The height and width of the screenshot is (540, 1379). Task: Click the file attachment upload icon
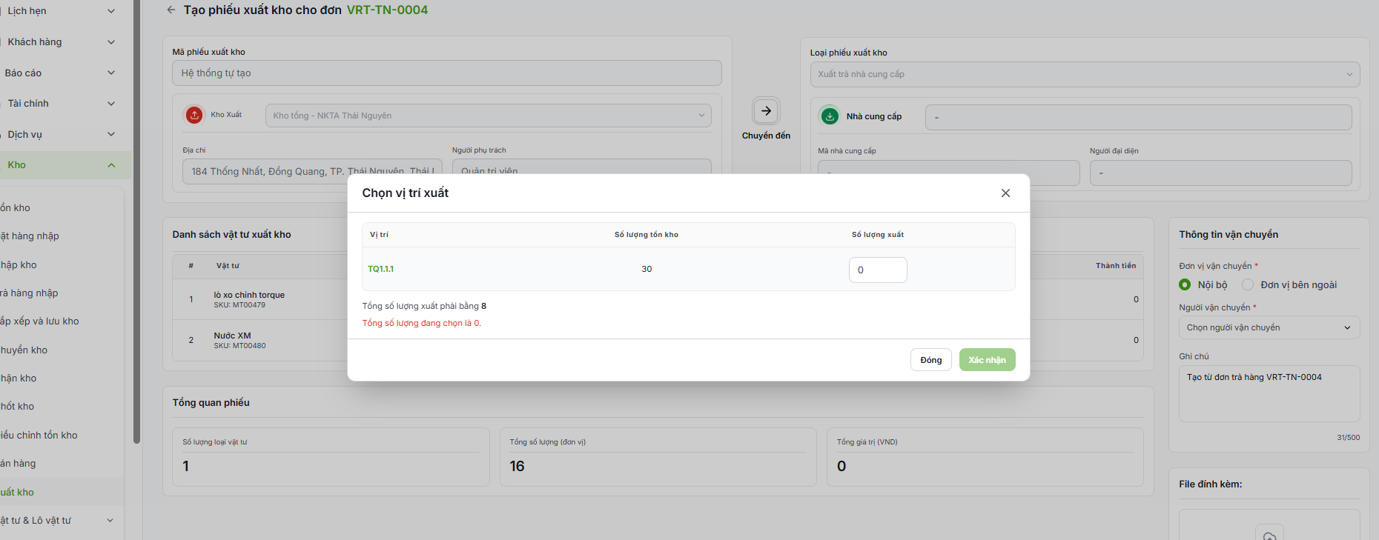click(1269, 536)
